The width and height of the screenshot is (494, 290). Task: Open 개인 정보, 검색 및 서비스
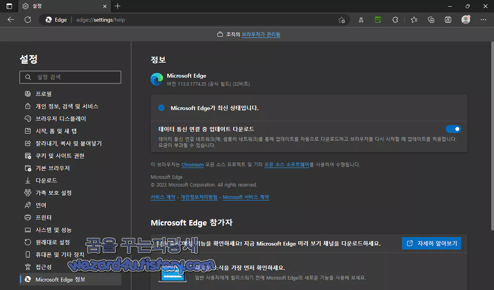[70, 106]
